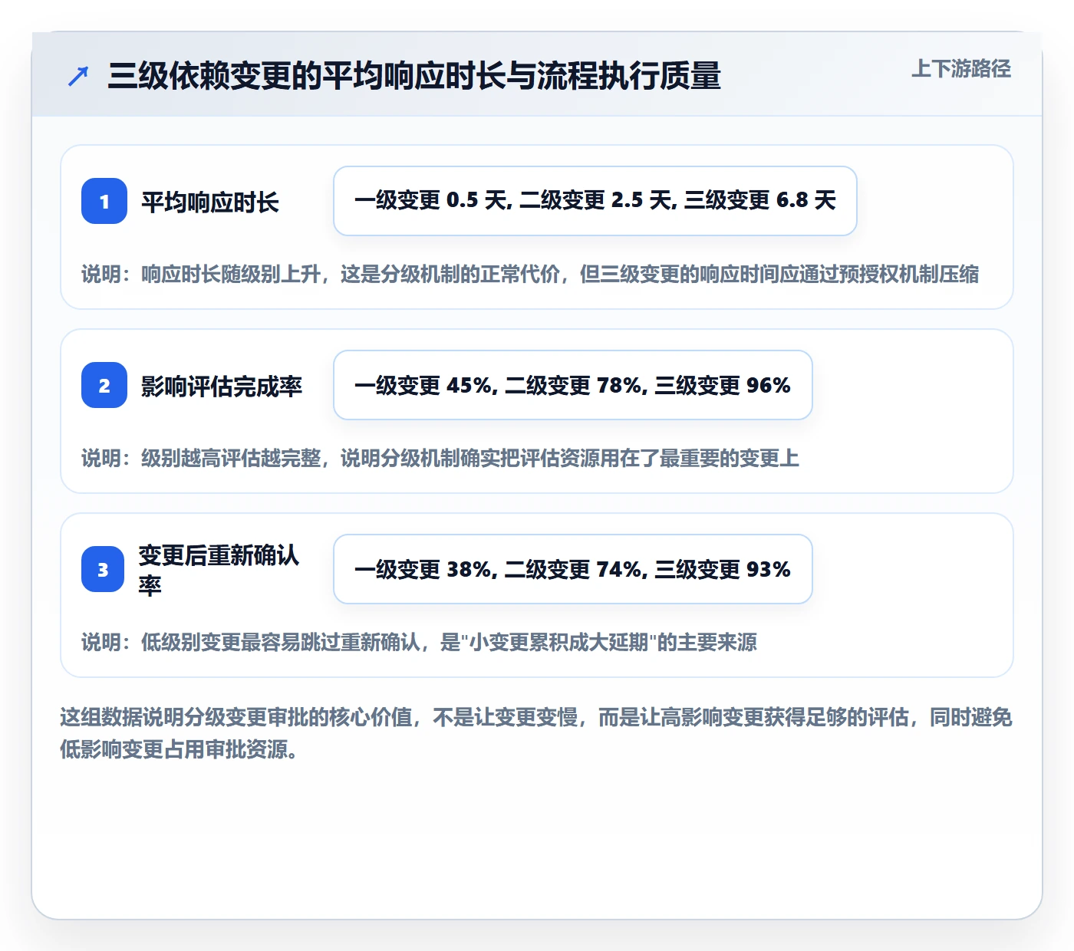Click the arrow icon beside the title
Image resolution: width=1074 pixels, height=951 pixels.
tap(78, 76)
